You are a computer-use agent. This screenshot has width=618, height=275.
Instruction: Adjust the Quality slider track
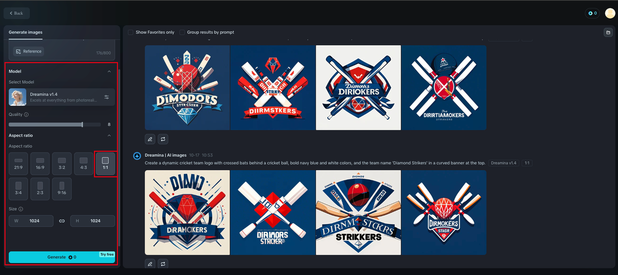(x=55, y=124)
